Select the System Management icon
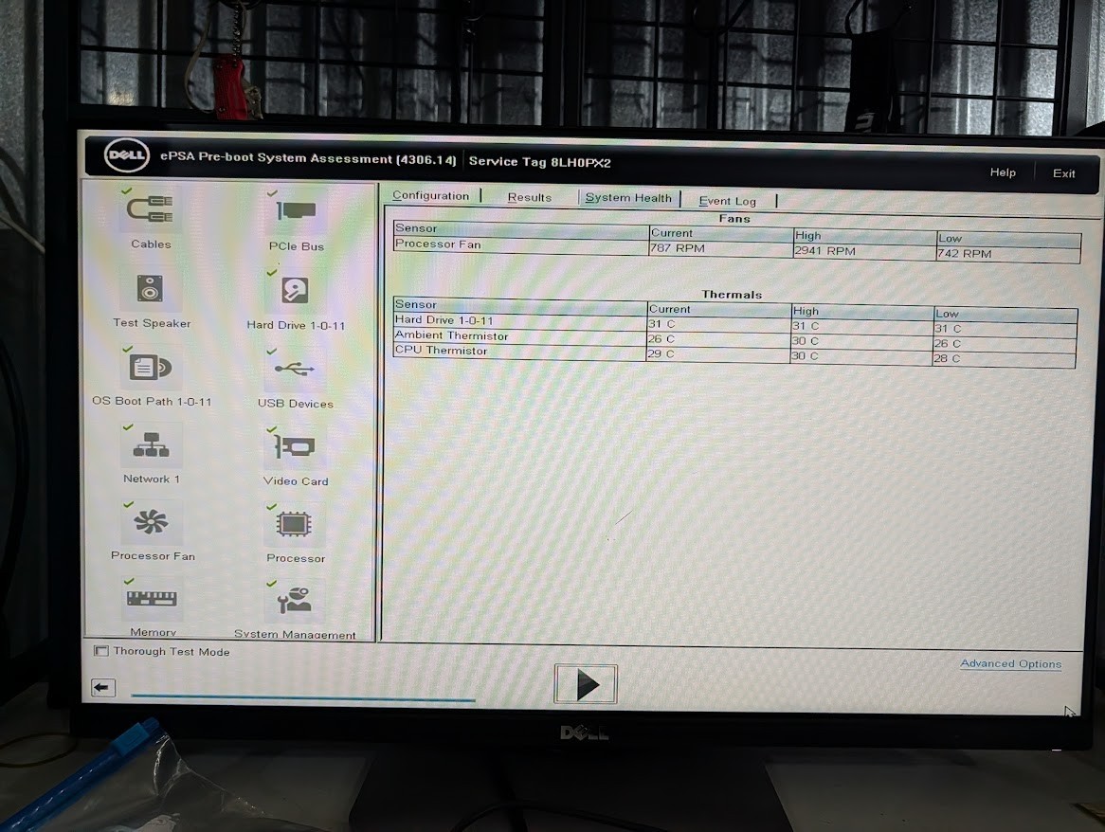This screenshot has height=832, width=1105. pos(295,601)
